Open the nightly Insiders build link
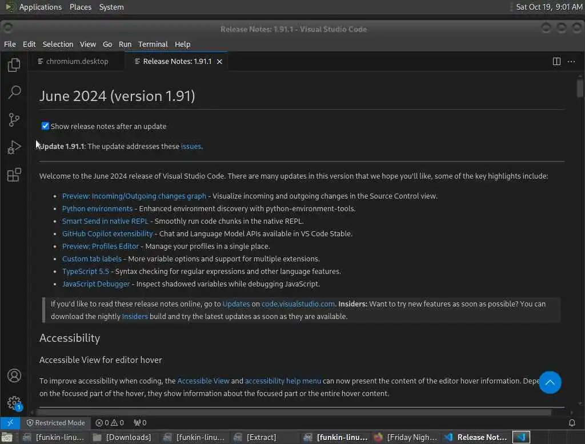The image size is (585, 444). pyautogui.click(x=135, y=316)
